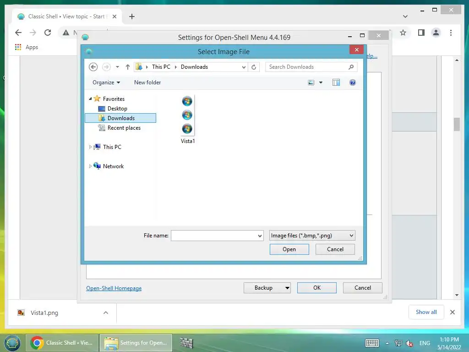Screen dimensions: 469x352
Task: Change the file view icon
Action: [x=311, y=82]
